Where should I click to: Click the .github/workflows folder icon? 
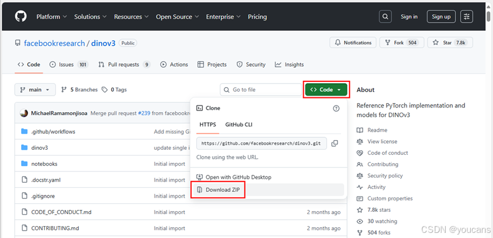coord(25,132)
